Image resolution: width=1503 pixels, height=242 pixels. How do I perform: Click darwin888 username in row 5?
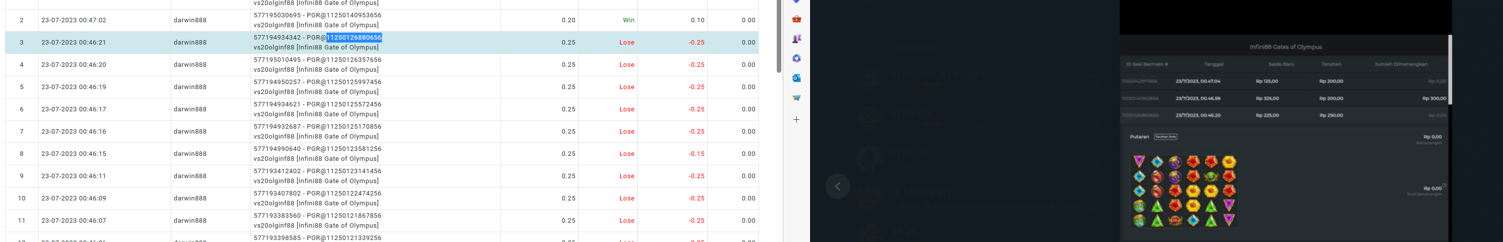point(189,87)
